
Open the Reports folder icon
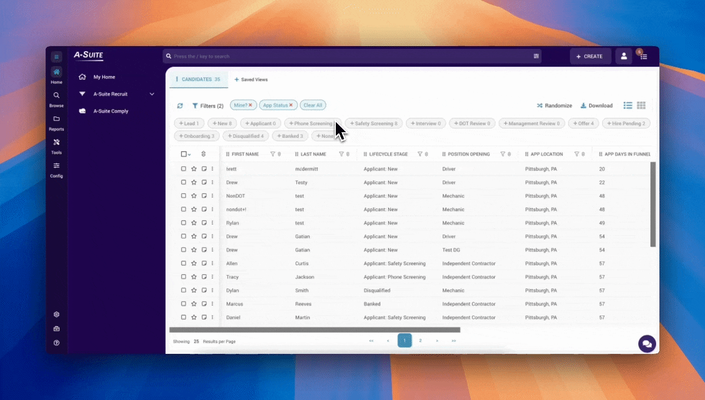coord(56,119)
